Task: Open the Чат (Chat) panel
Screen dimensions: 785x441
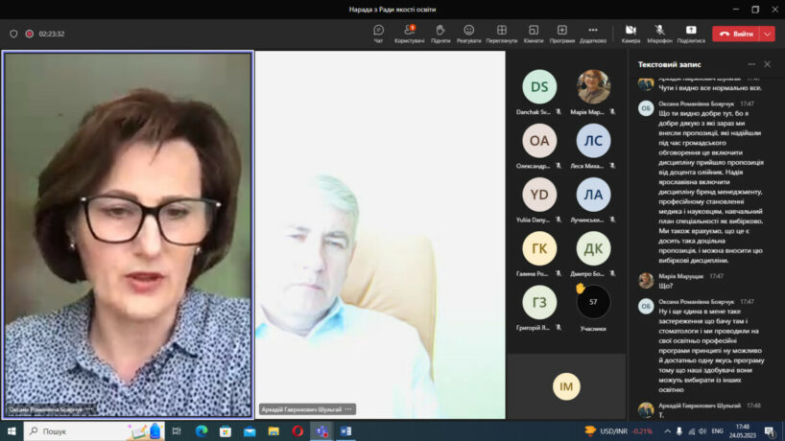Action: click(x=378, y=33)
